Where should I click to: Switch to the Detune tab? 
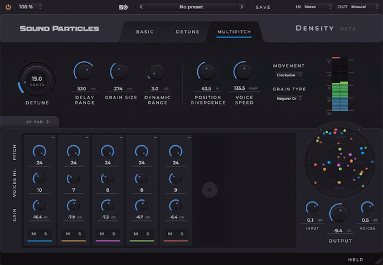point(187,31)
